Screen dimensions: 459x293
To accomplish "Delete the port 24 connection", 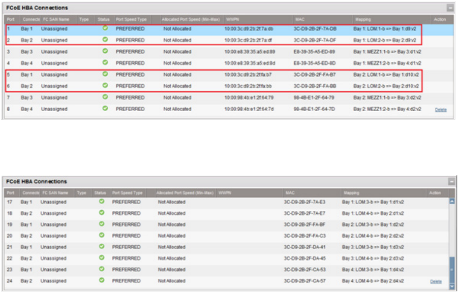I will [x=436, y=281].
